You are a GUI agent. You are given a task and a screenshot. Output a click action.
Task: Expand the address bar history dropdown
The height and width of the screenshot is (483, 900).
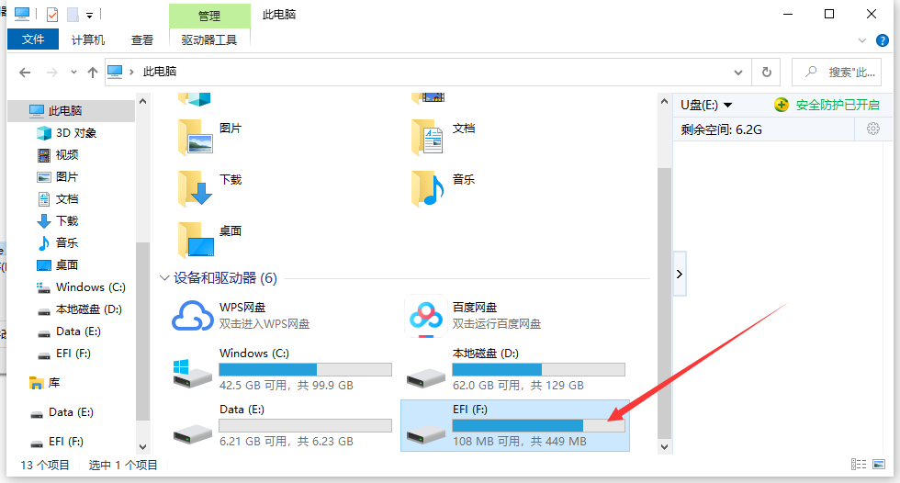click(x=738, y=72)
